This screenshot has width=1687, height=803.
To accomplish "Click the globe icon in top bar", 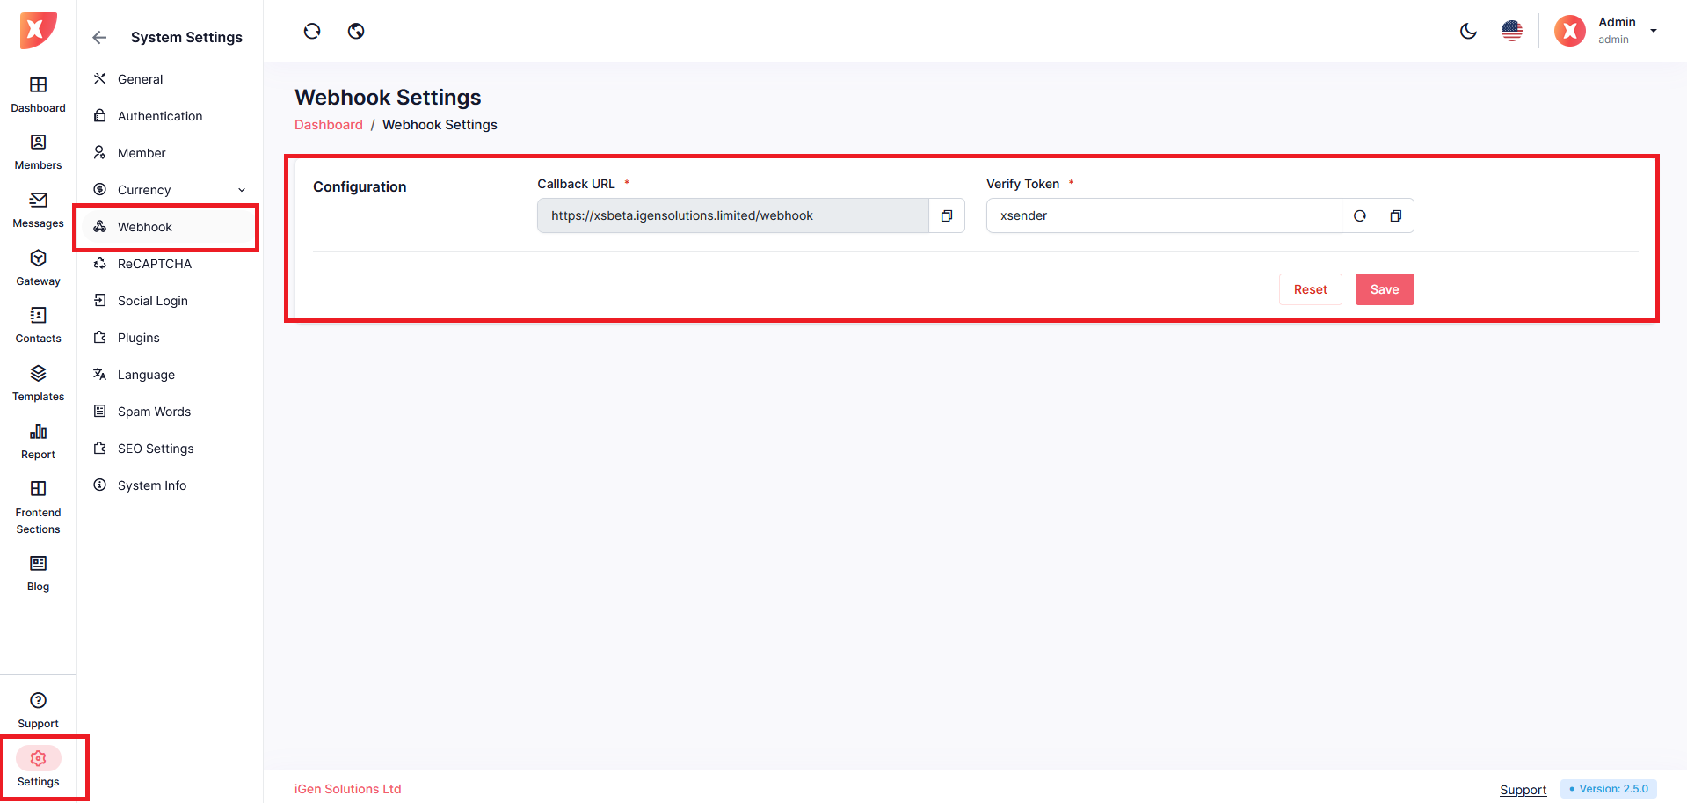I will click(356, 32).
